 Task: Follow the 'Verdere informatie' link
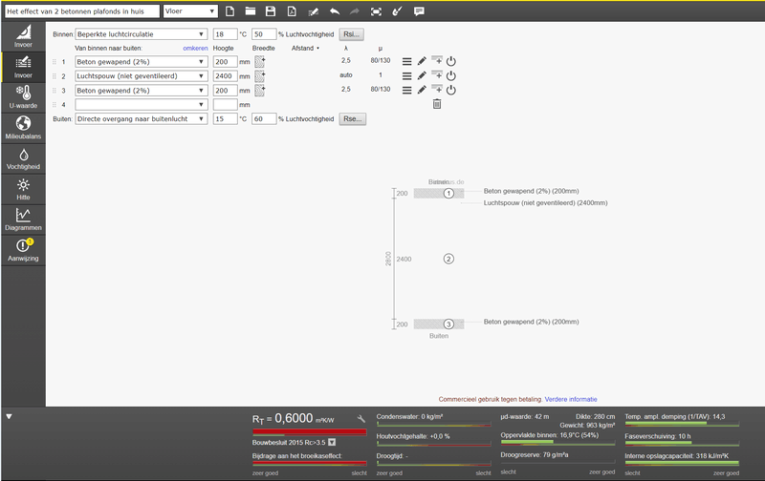571,399
